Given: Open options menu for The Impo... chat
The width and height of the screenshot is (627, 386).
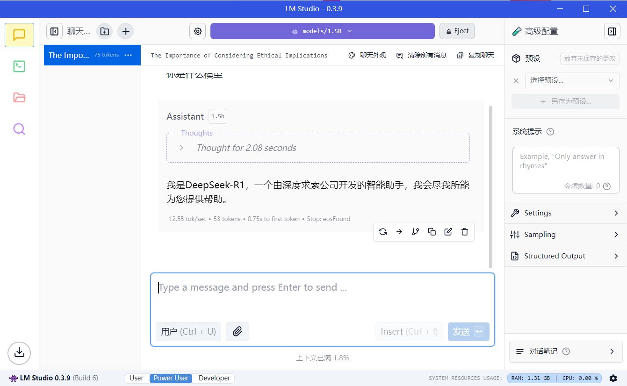Looking at the screenshot, I should point(129,55).
